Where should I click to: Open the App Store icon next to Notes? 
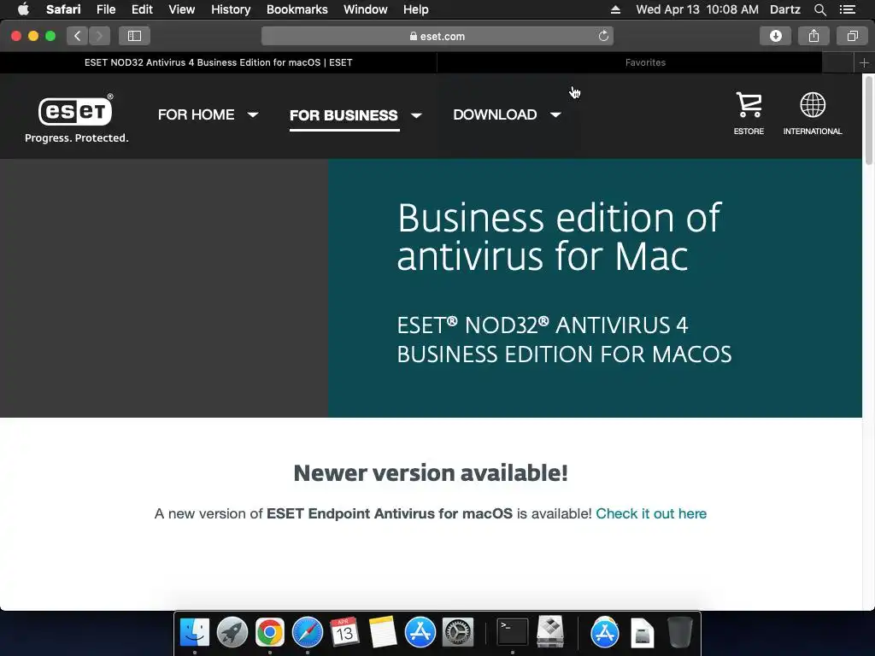coord(420,632)
